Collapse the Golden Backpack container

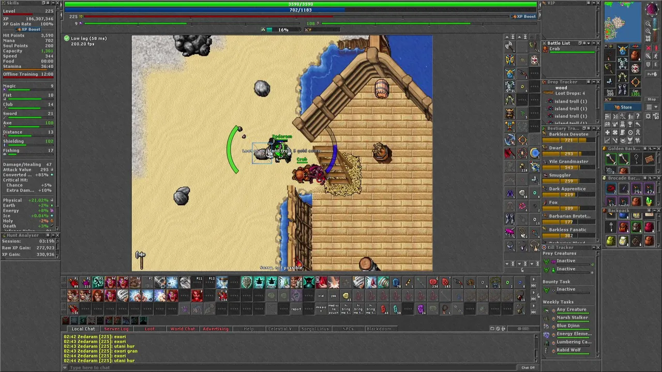click(x=655, y=149)
